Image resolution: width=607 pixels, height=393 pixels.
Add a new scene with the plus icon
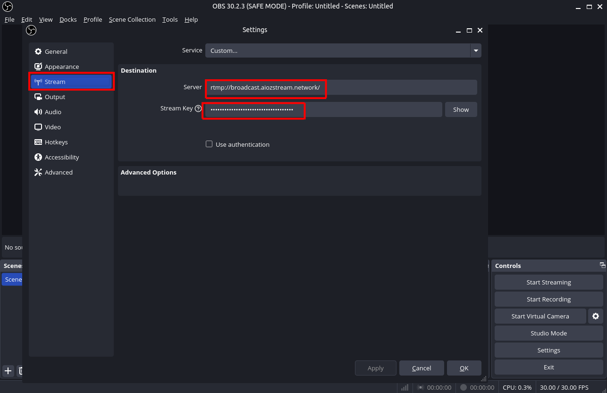point(8,371)
